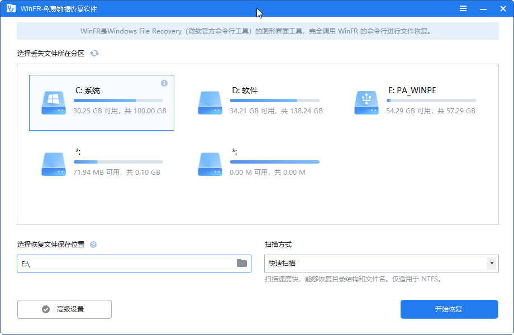The height and width of the screenshot is (335, 514).
Task: Select the C: 系统 partition label
Action: (88, 90)
